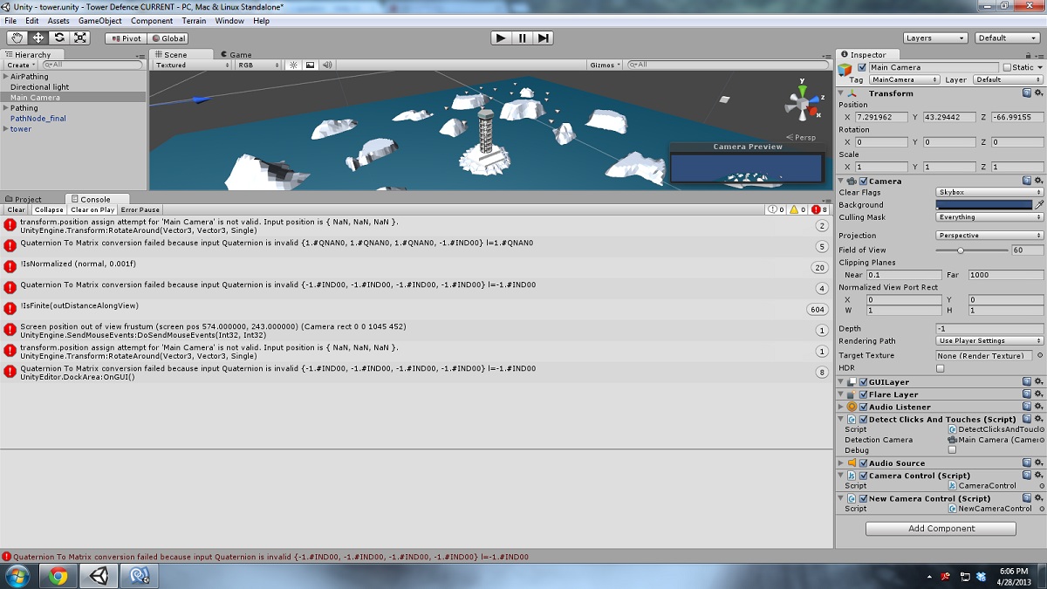
Task: Click the Main Camera GameObject cube icon
Action: pos(845,69)
